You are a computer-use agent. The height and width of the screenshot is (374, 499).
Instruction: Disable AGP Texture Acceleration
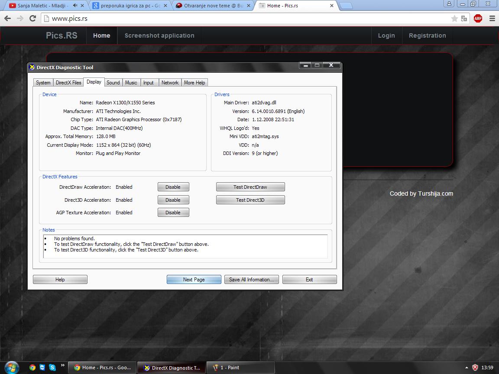pyautogui.click(x=173, y=213)
